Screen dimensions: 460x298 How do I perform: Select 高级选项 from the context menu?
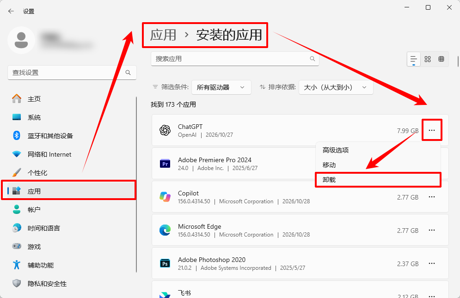click(x=378, y=150)
